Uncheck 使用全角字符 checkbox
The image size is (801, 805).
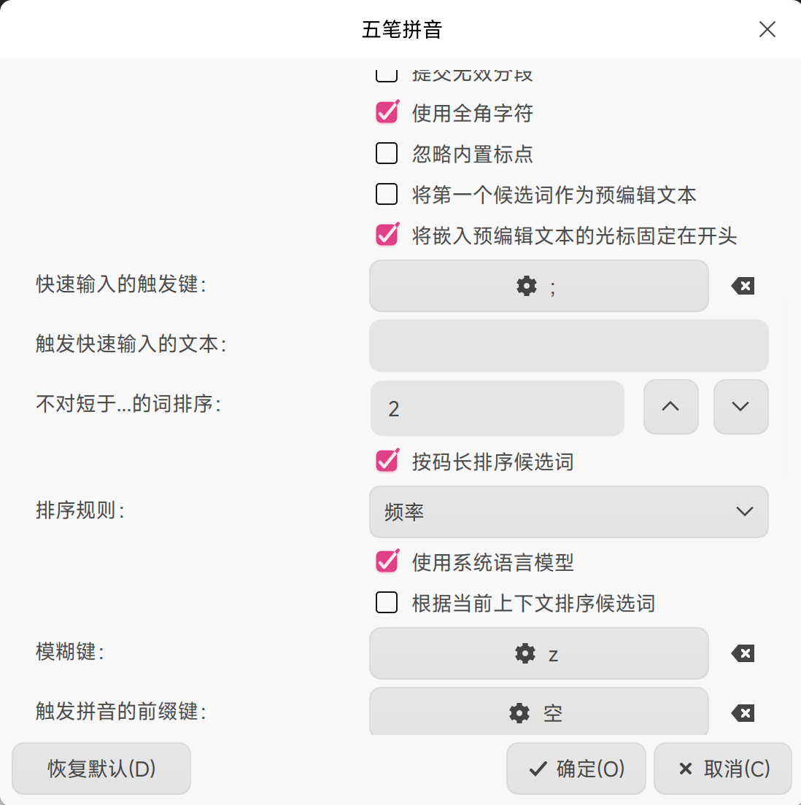pyautogui.click(x=387, y=112)
